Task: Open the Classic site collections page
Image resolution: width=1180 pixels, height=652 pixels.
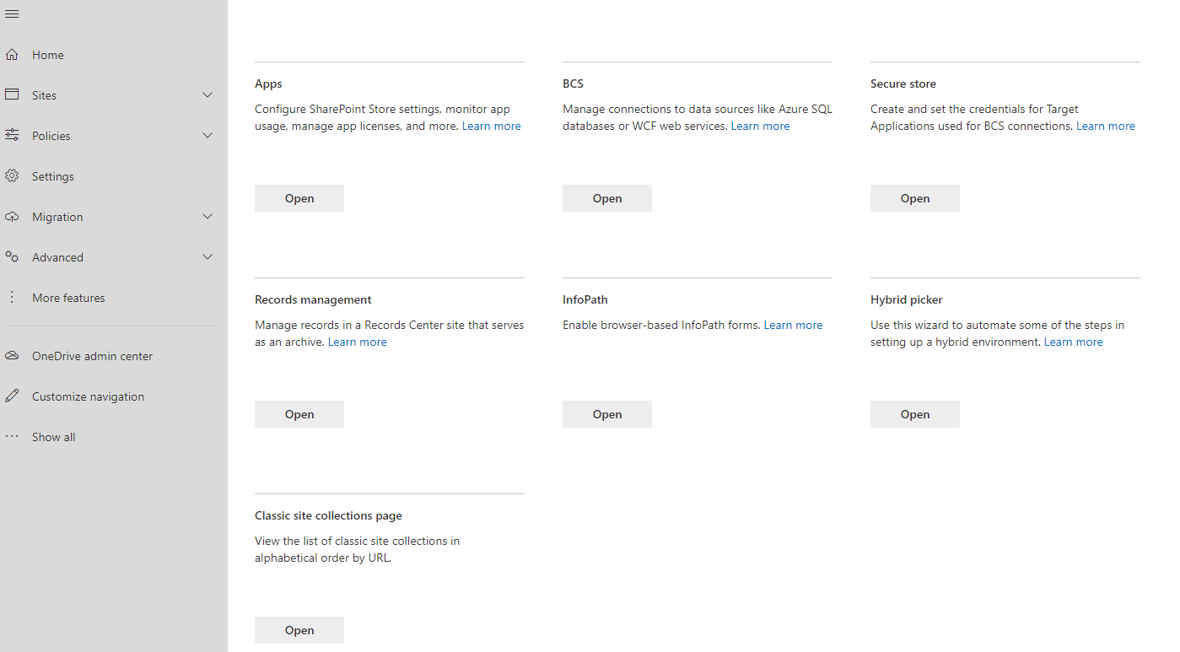Action: 299,630
